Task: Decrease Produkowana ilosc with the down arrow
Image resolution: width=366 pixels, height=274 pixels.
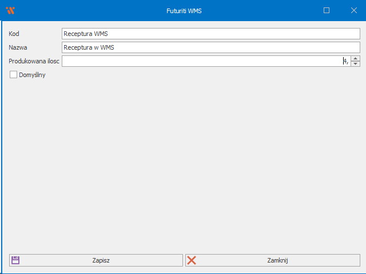Action: 355,64
